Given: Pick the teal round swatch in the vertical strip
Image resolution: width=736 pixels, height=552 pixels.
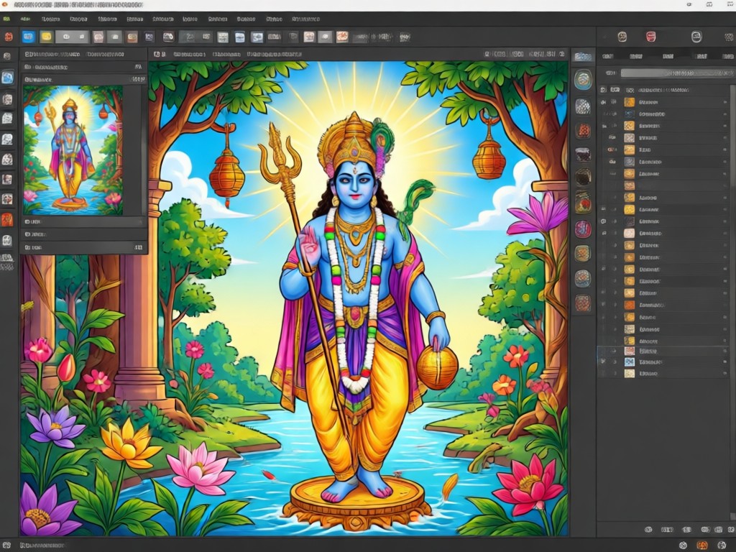Looking at the screenshot, I should tap(582, 80).
